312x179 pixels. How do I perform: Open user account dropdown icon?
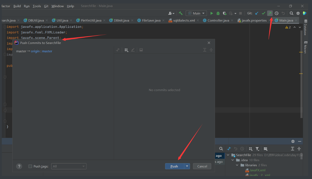171,13
